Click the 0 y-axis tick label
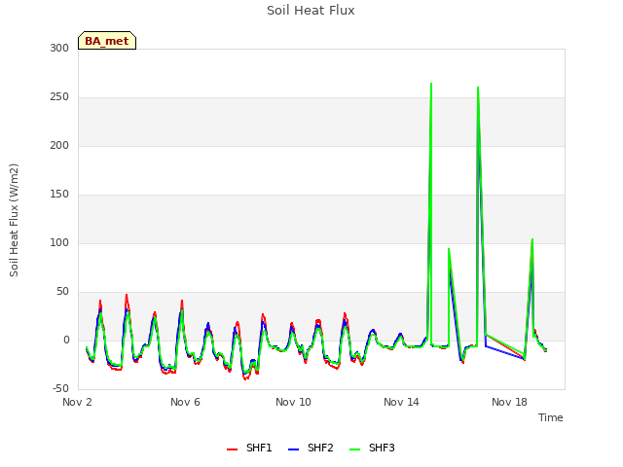The height and width of the screenshot is (467, 623). (66, 340)
